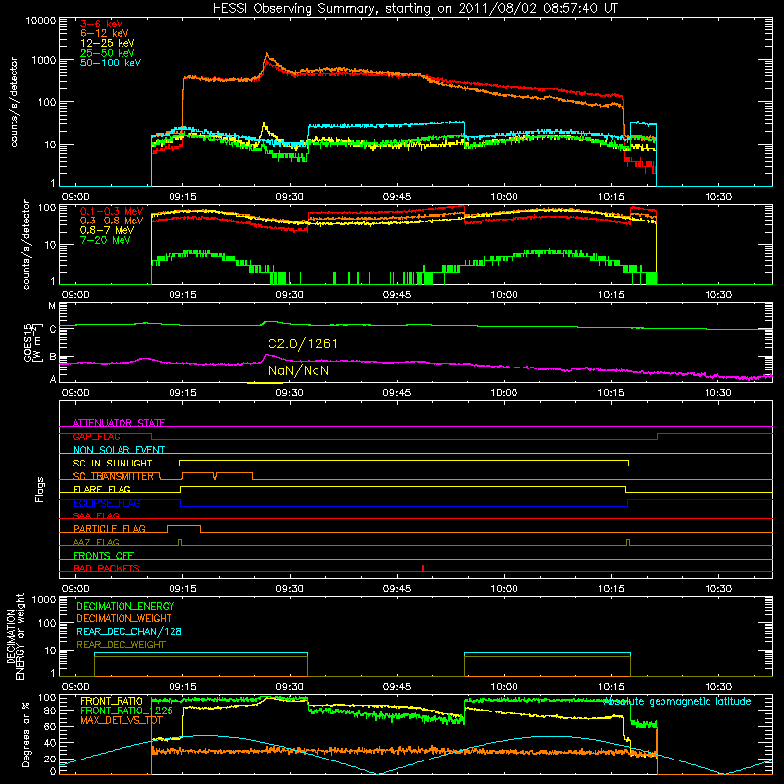Select the 25-50 keV legend label
The height and width of the screenshot is (784, 784).
108,53
